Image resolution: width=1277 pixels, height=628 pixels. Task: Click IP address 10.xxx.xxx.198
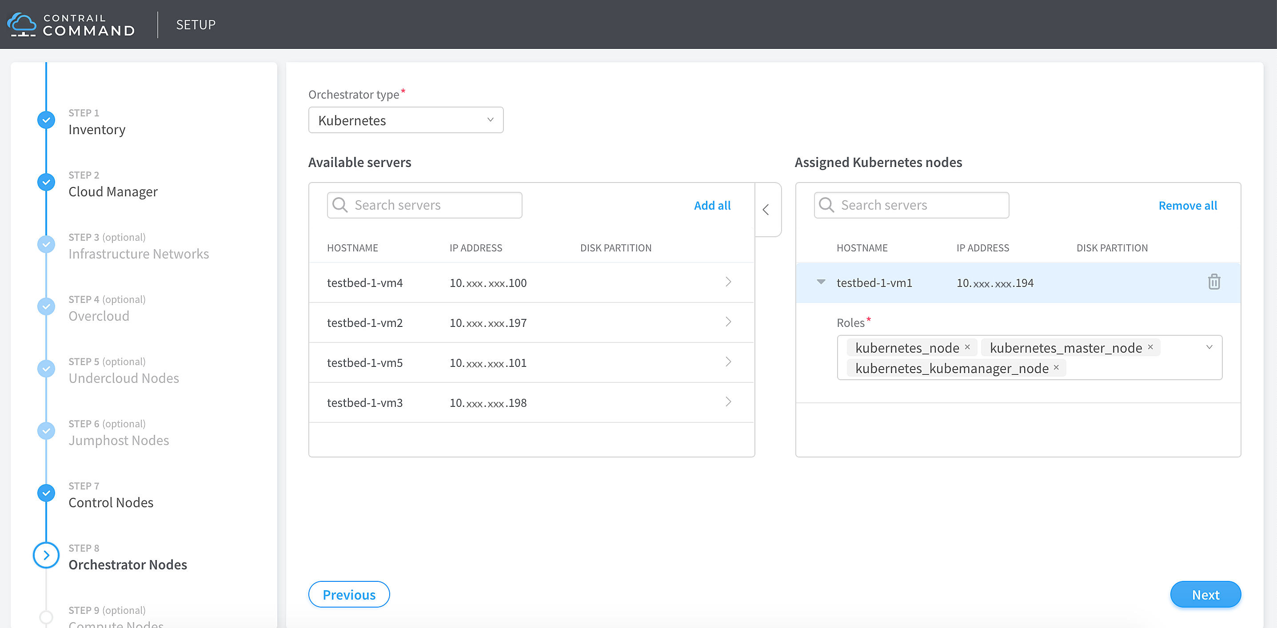[488, 402]
